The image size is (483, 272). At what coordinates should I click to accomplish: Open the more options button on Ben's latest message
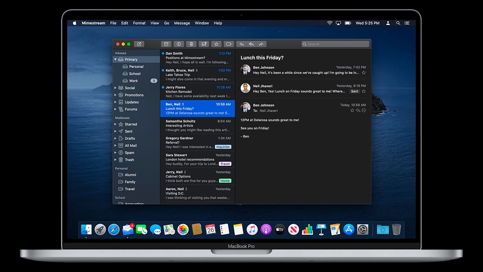coord(364,110)
